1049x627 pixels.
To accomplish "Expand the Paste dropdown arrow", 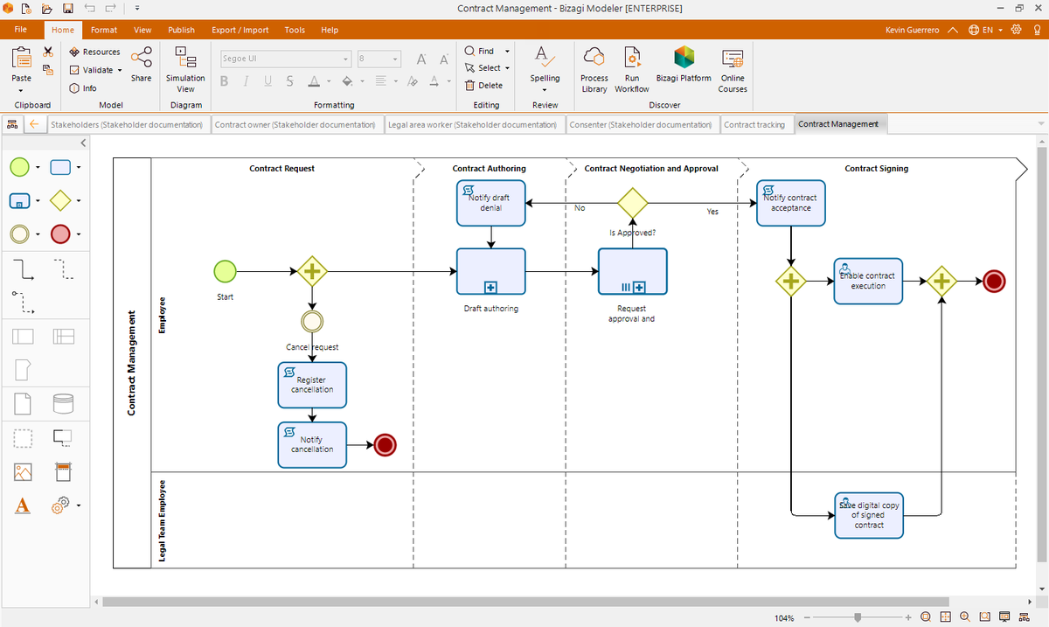I will point(22,89).
